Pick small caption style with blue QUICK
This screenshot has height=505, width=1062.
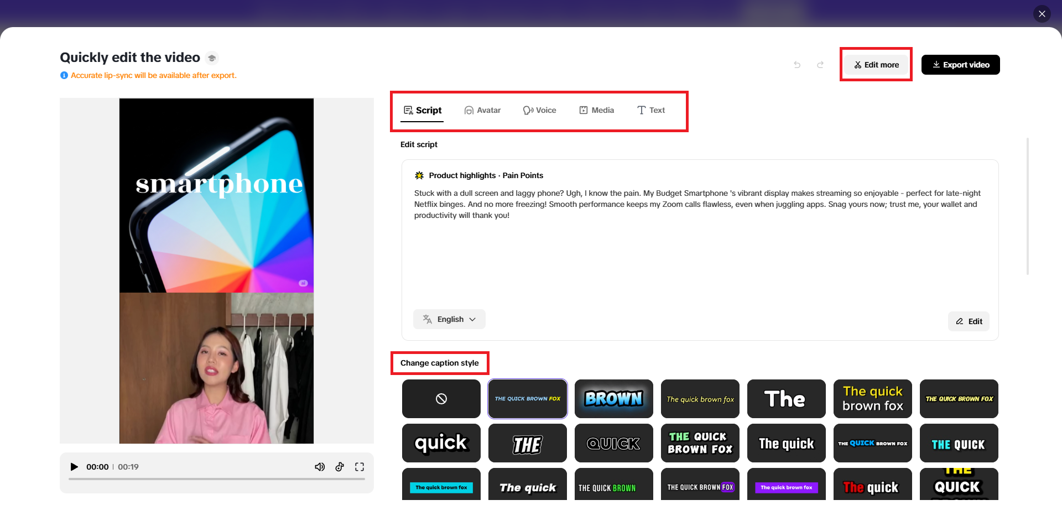(x=873, y=443)
